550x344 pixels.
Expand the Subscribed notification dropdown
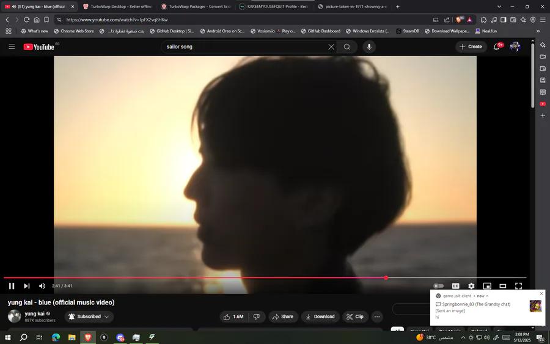point(89,317)
